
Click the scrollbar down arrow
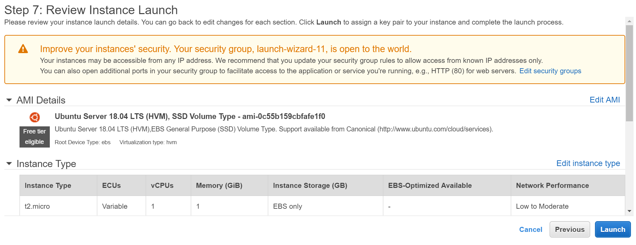[629, 211]
